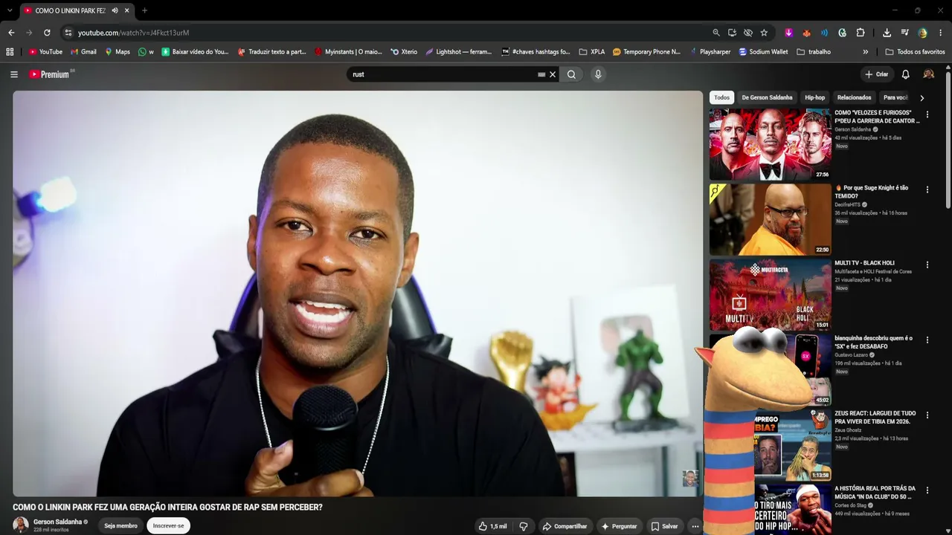Image resolution: width=952 pixels, height=535 pixels.
Task: Select the Todos filter chip
Action: pyautogui.click(x=721, y=97)
